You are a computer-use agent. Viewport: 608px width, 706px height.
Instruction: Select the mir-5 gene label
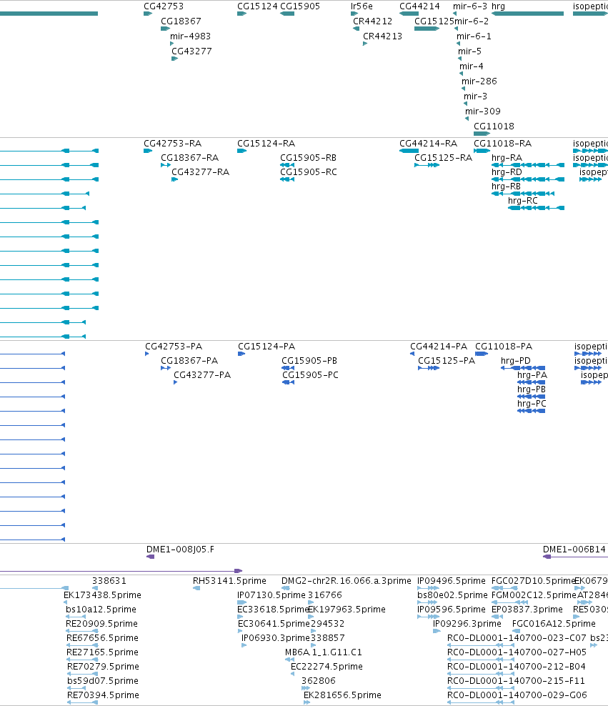[x=470, y=51]
